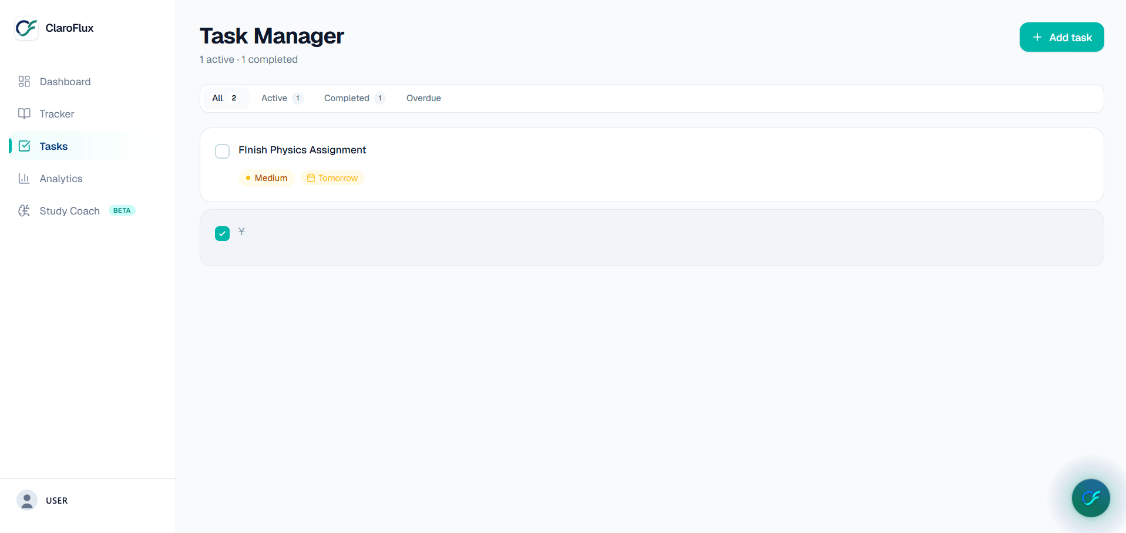Click the ¥ completed task title
Screen dimensions: 1126x533
point(241,232)
